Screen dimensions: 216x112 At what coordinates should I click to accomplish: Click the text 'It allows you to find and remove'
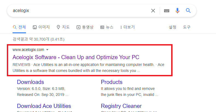[128, 89]
